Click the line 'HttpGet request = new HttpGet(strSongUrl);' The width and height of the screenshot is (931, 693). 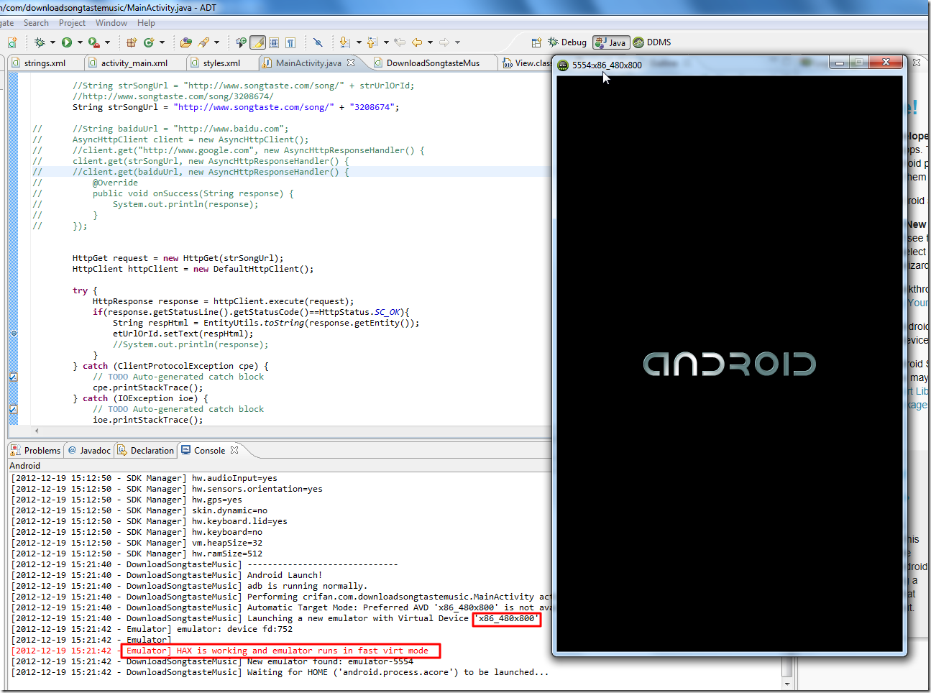tap(178, 258)
